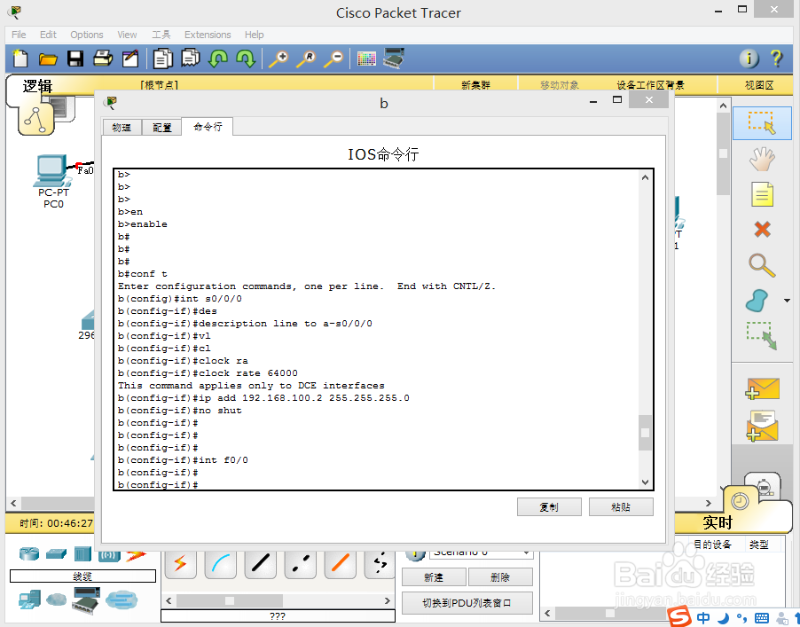This screenshot has height=627, width=800.
Task: Open the network information icon
Action: click(x=749, y=59)
